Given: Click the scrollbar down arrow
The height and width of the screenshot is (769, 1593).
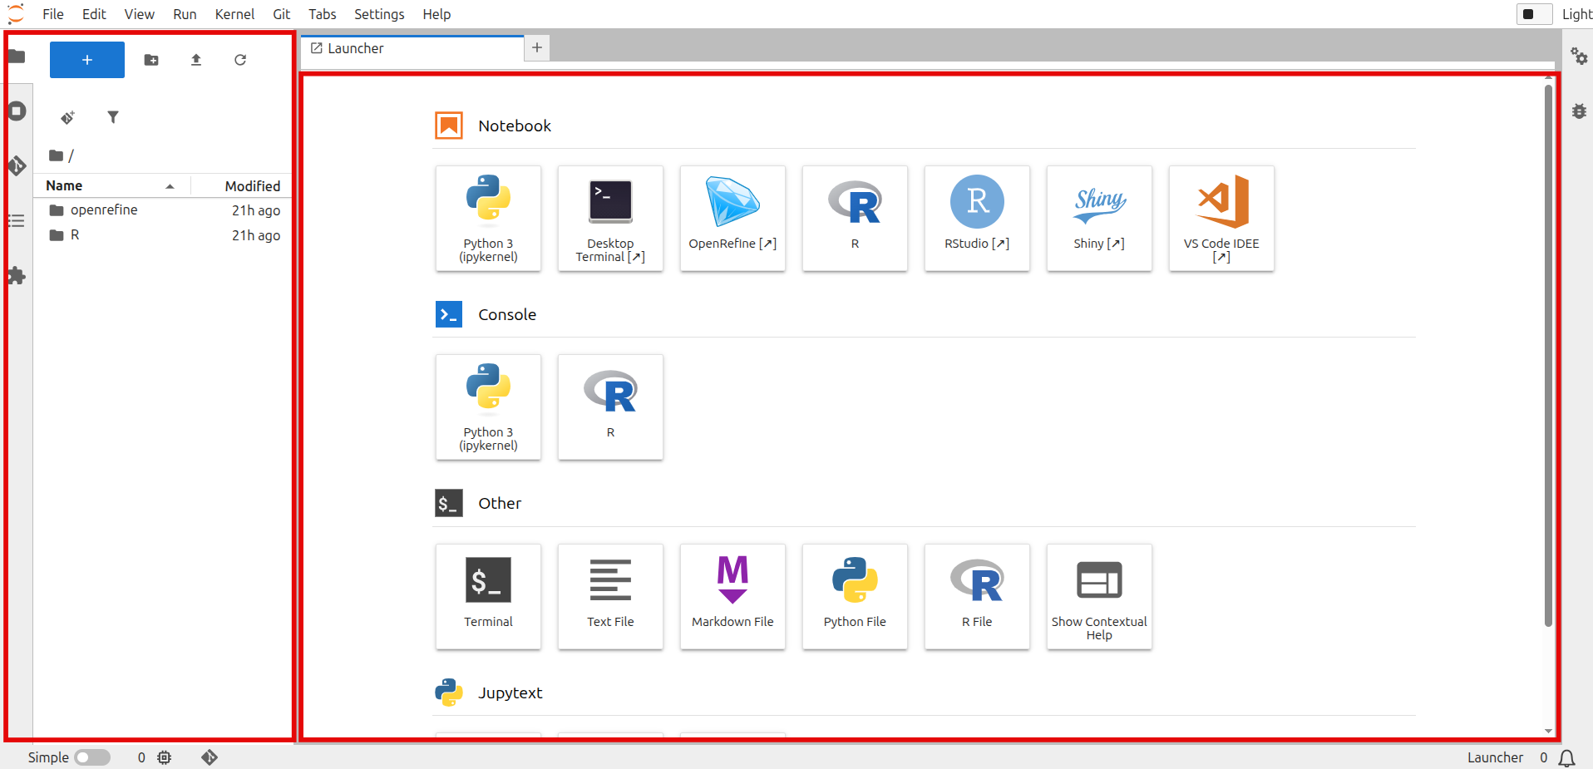Looking at the screenshot, I should click(x=1548, y=732).
